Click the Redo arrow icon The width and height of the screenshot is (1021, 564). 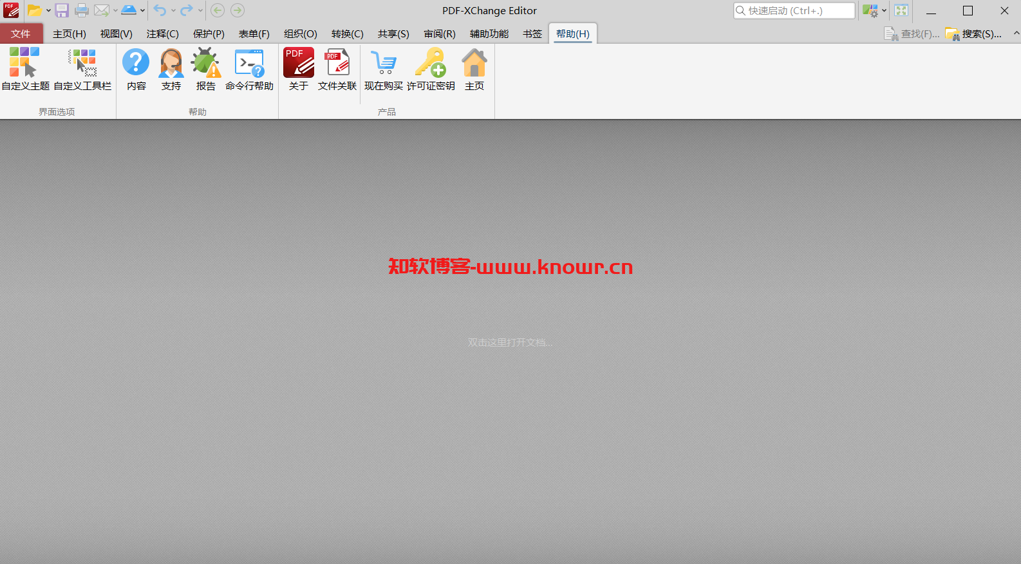pos(187,10)
